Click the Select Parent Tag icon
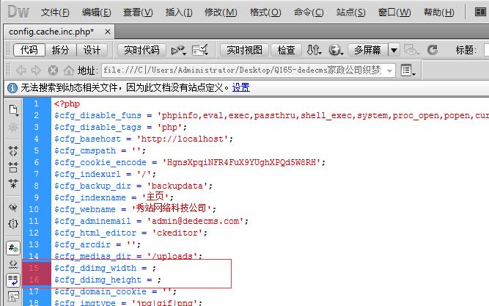 click(13, 208)
